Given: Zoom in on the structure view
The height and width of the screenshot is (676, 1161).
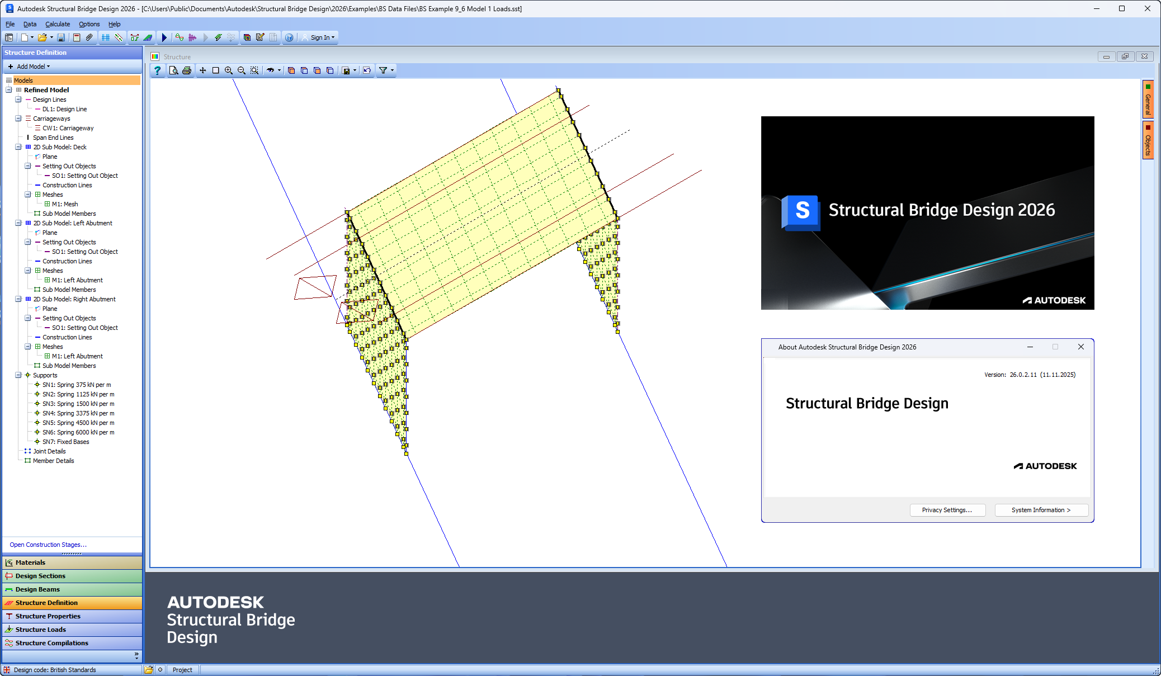Looking at the screenshot, I should [228, 70].
